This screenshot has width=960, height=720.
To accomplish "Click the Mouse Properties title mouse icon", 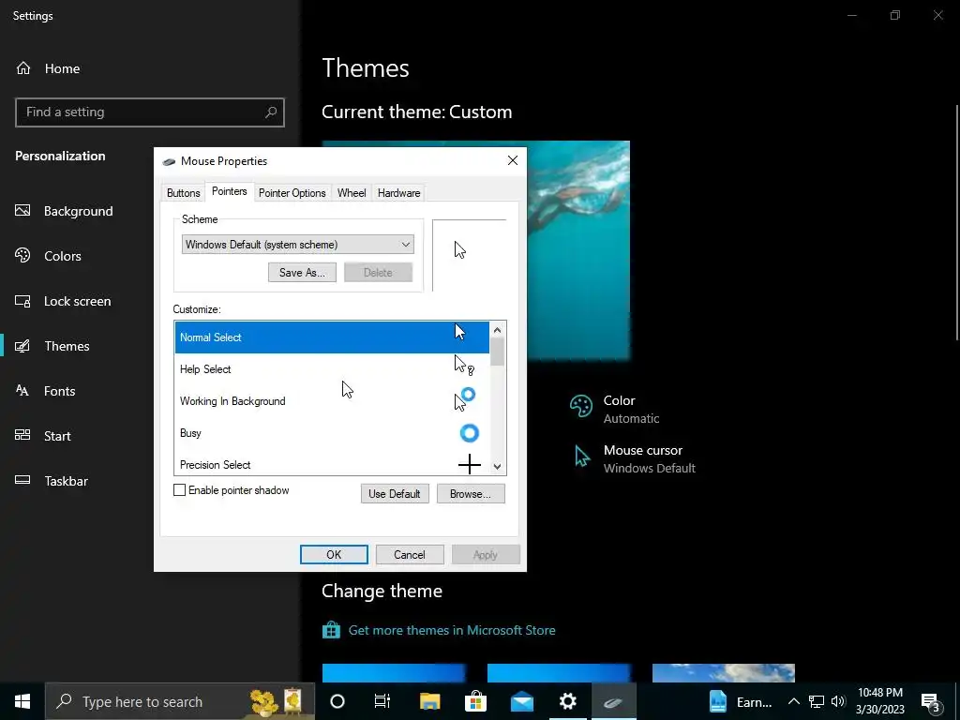I will pyautogui.click(x=169, y=161).
